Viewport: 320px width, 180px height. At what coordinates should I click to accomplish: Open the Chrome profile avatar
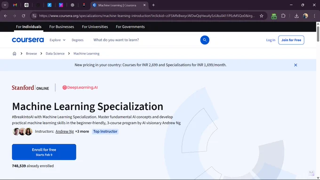(305, 16)
